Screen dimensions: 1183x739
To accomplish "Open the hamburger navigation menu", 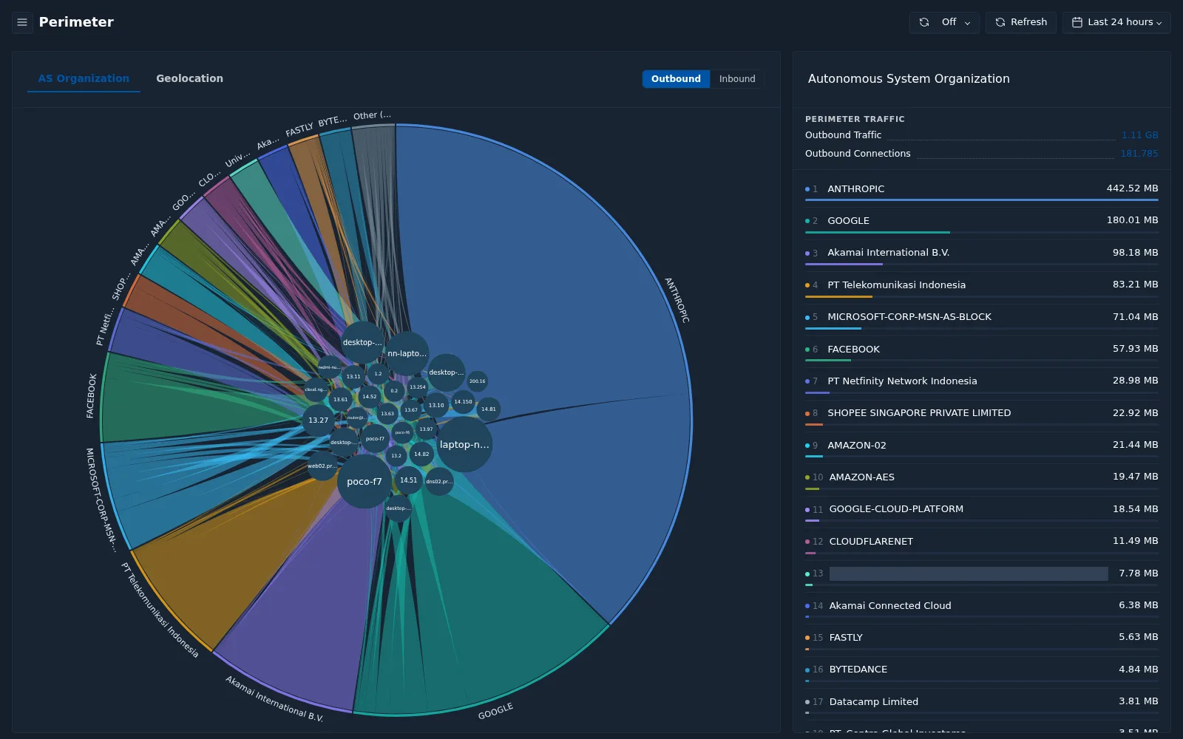I will click(22, 22).
